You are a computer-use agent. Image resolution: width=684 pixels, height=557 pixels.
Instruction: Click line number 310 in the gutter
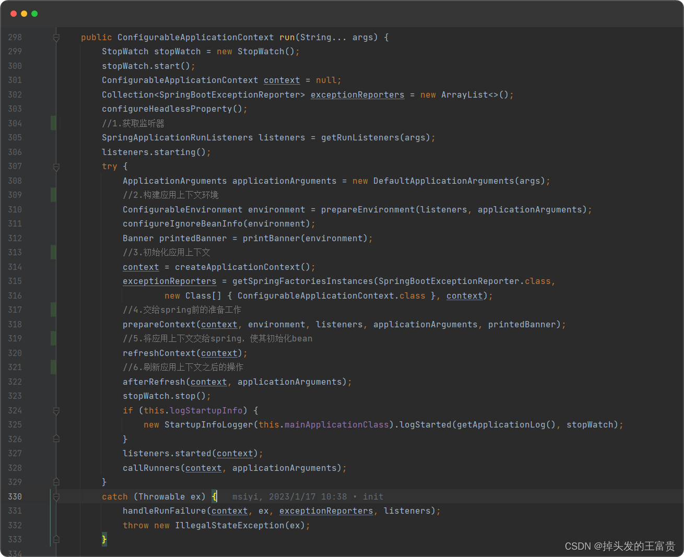coord(15,210)
